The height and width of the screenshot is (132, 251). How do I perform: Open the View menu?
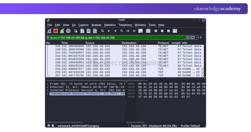point(66,25)
